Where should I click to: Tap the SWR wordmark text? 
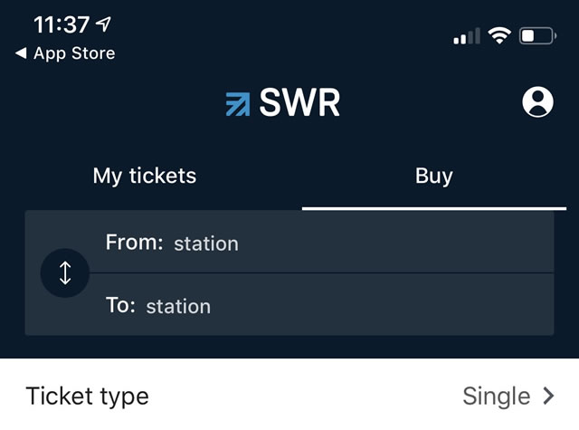[x=300, y=103]
